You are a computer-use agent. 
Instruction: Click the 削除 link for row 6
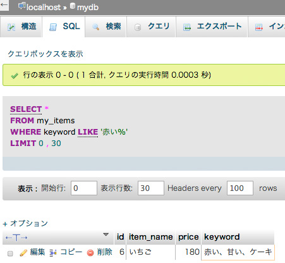[104, 252]
